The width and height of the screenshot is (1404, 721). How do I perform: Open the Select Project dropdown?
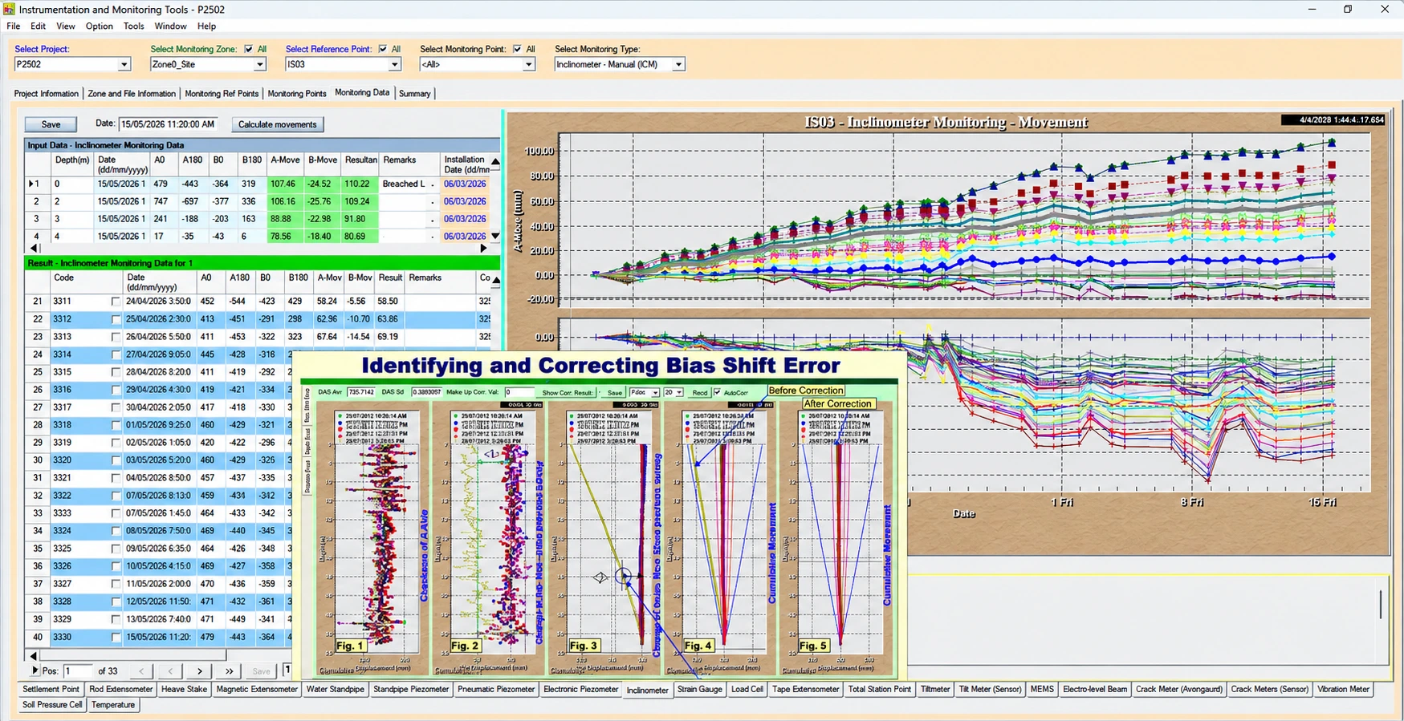124,64
